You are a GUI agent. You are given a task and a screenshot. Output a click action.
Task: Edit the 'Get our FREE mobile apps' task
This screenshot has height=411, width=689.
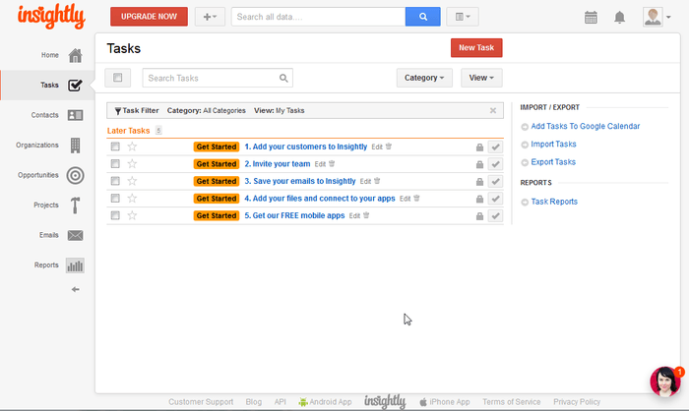(354, 216)
